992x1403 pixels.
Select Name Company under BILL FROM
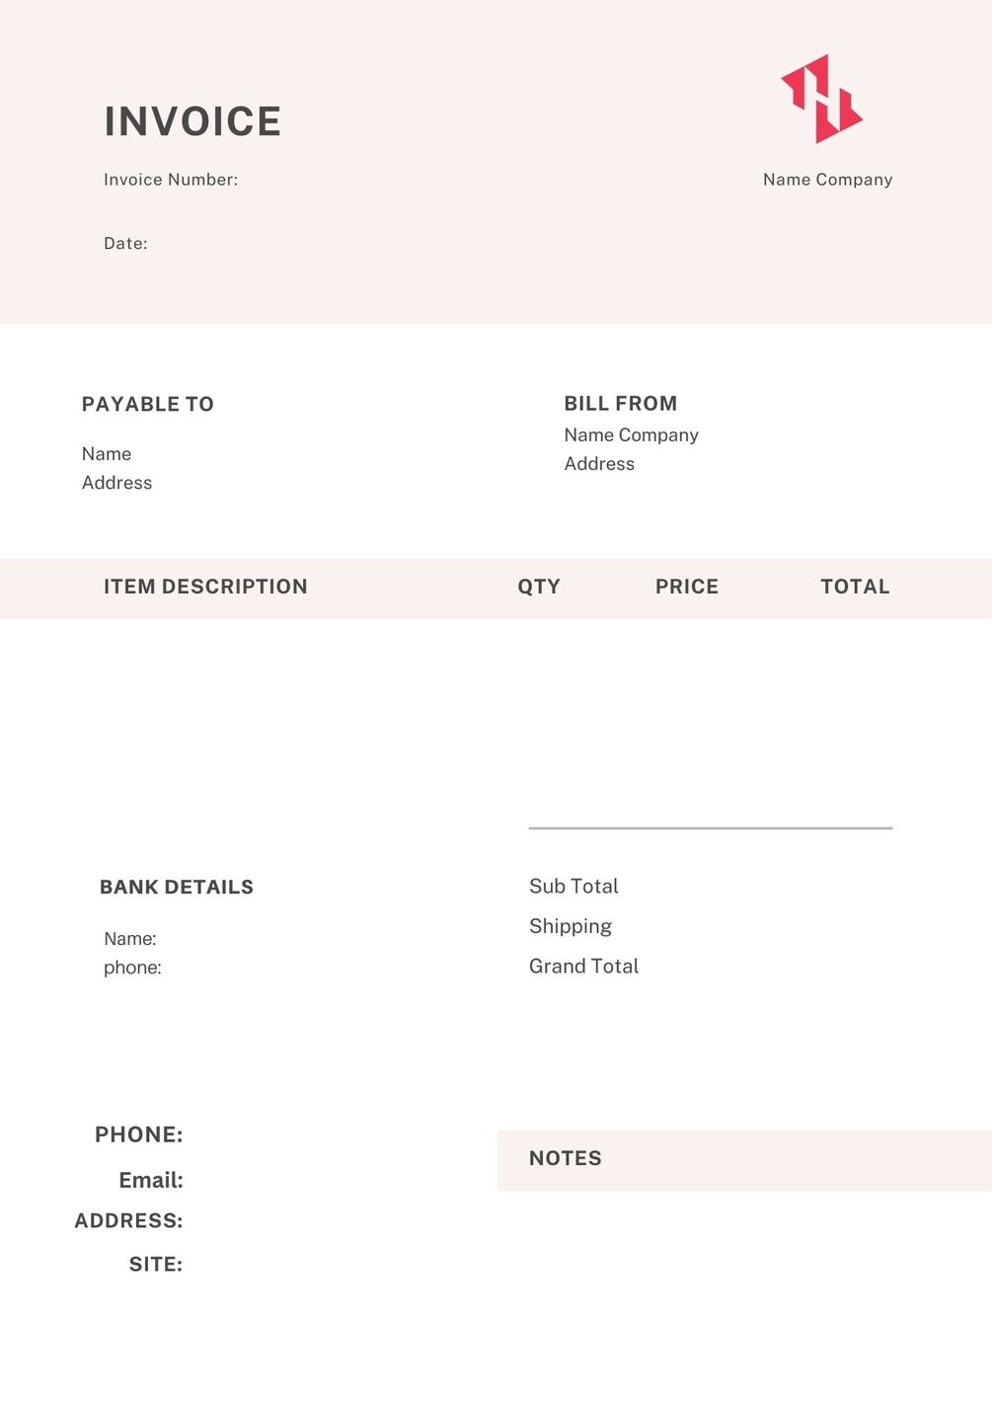(631, 435)
